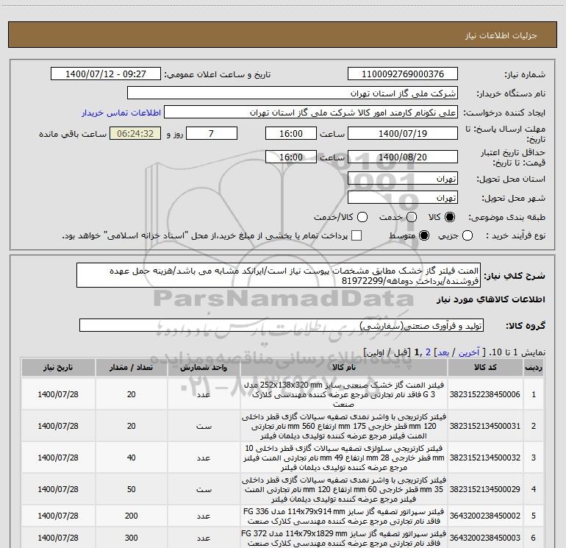Click unit ست in row 2
Screen dimensions: 566x548
(204, 427)
